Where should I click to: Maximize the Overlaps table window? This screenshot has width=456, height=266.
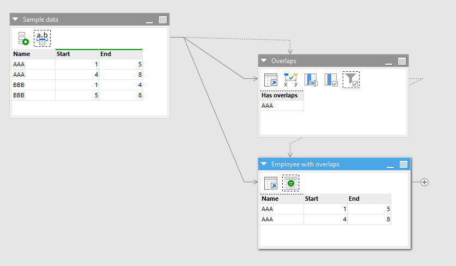coord(402,61)
